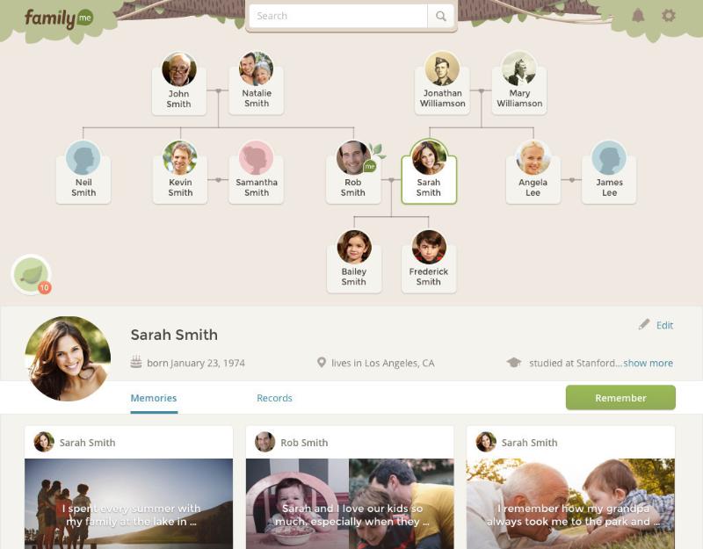Click the Edit link
Screen dimensions: 703x549
click(664, 325)
